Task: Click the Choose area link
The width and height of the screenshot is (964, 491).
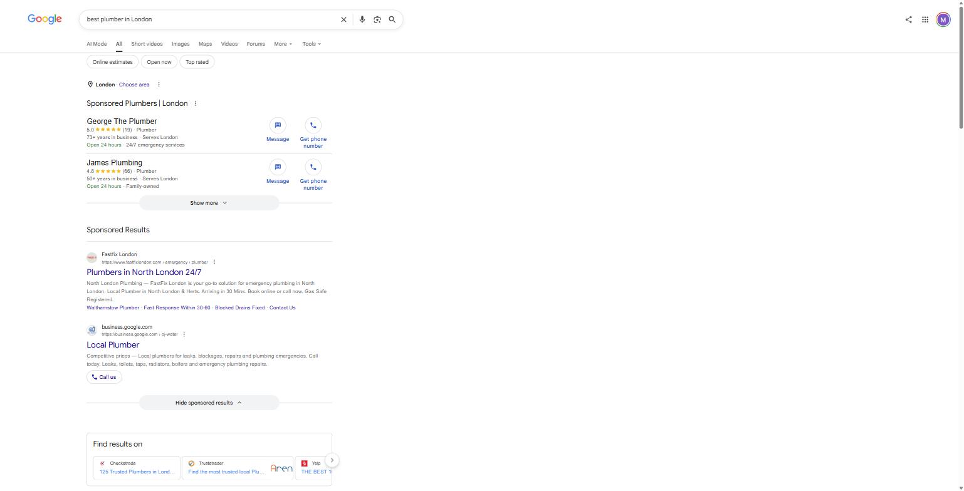Action: pos(134,85)
